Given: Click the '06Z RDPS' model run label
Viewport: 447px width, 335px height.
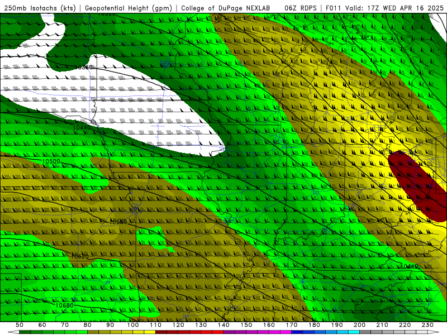Looking at the screenshot, I should pyautogui.click(x=301, y=8).
